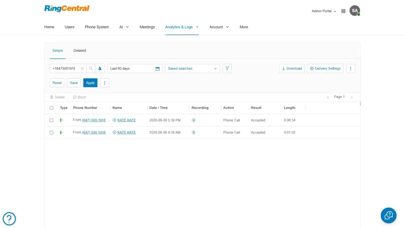Open the apps grid launcher icon
This screenshot has height=228, width=405.
coord(343,11)
